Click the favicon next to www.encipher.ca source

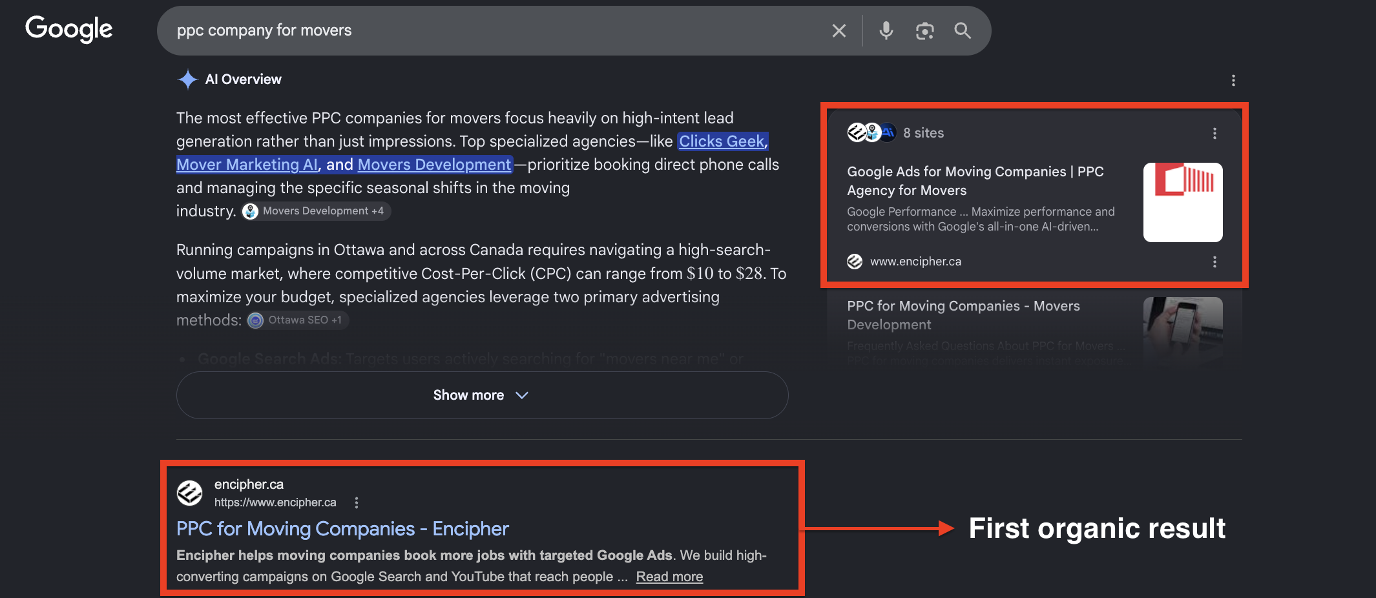pyautogui.click(x=855, y=262)
